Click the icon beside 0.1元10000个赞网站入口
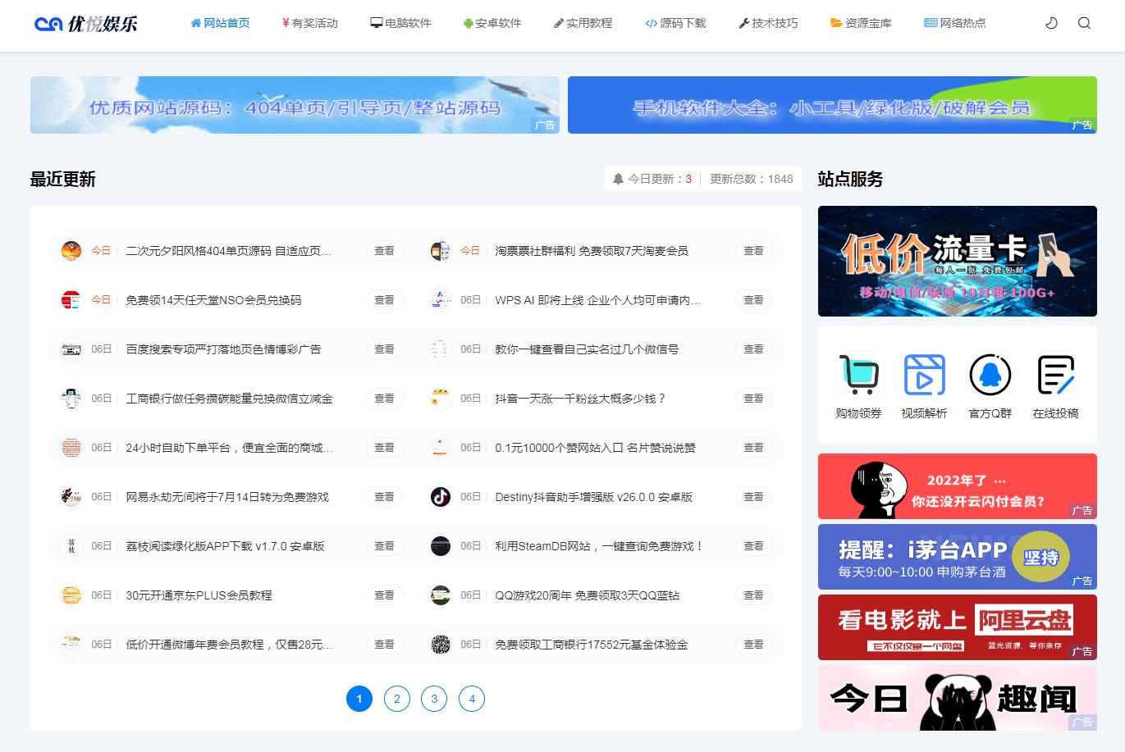Image resolution: width=1125 pixels, height=752 pixels. [441, 448]
